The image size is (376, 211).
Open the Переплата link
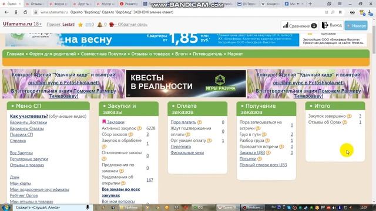point(180,147)
